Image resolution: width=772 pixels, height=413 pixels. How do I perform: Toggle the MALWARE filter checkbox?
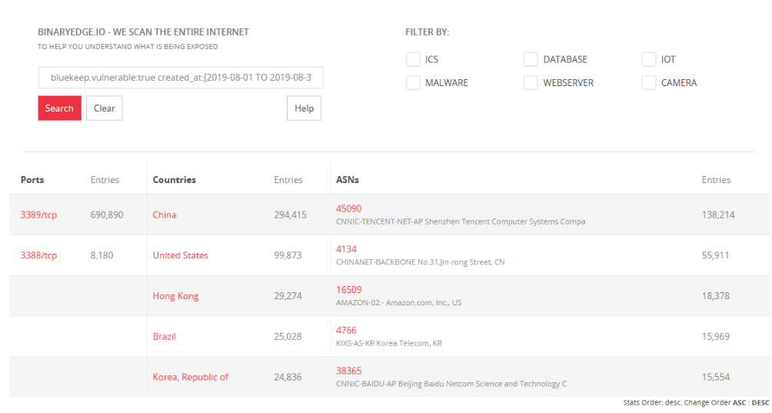pos(413,82)
